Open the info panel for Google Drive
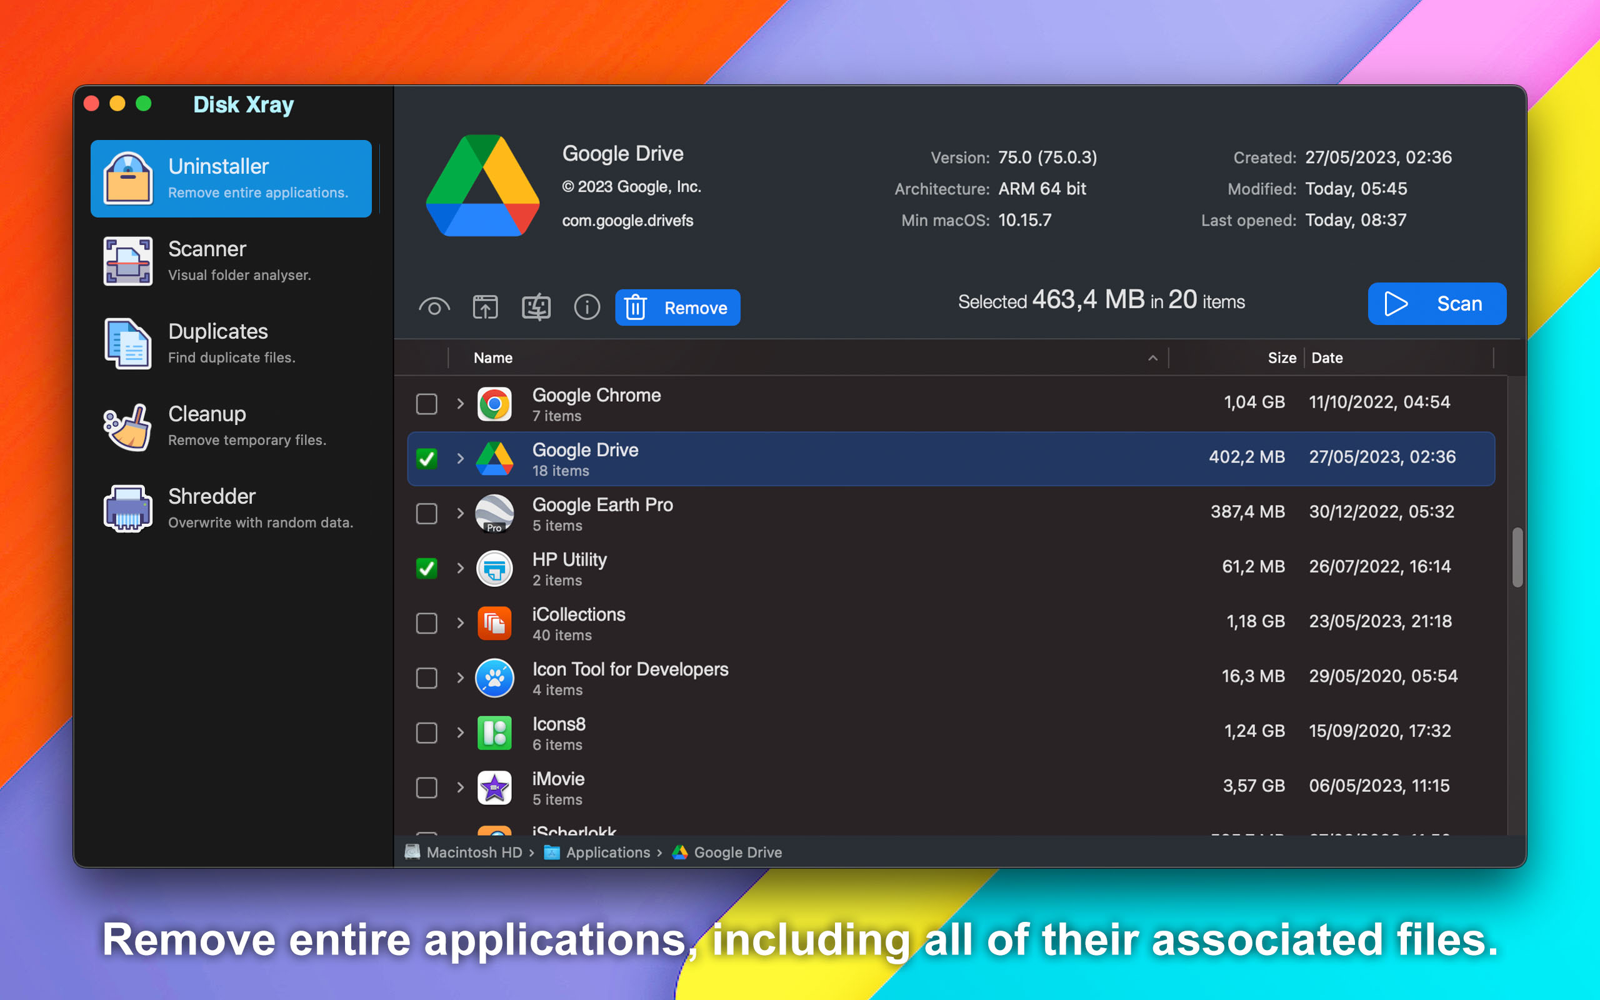Image resolution: width=1600 pixels, height=1000 pixels. click(586, 306)
